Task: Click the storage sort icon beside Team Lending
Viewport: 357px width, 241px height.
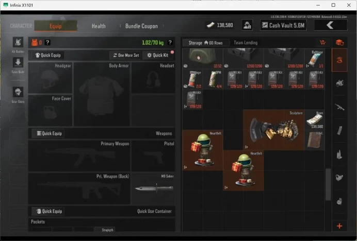Action: (322, 43)
